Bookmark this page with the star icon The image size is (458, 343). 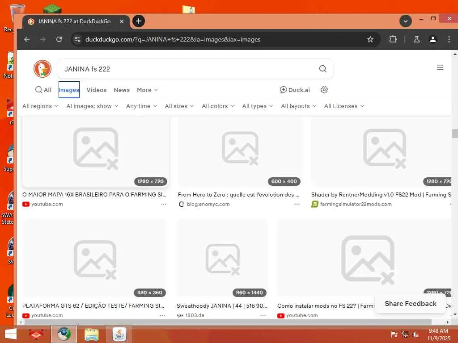click(x=370, y=39)
